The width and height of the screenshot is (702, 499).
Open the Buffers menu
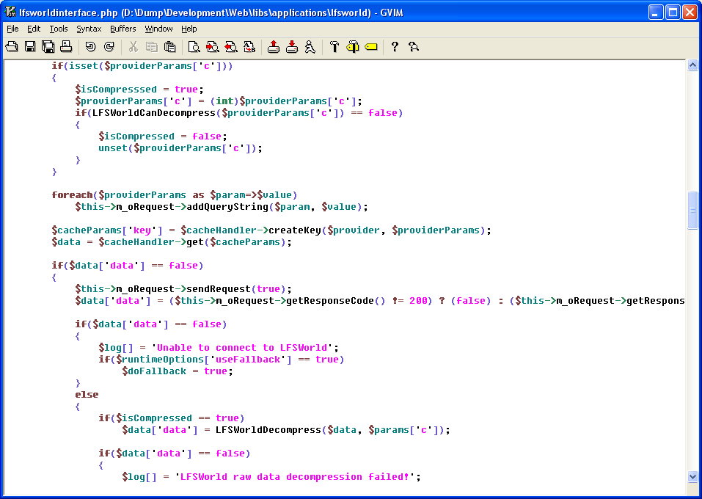click(123, 29)
